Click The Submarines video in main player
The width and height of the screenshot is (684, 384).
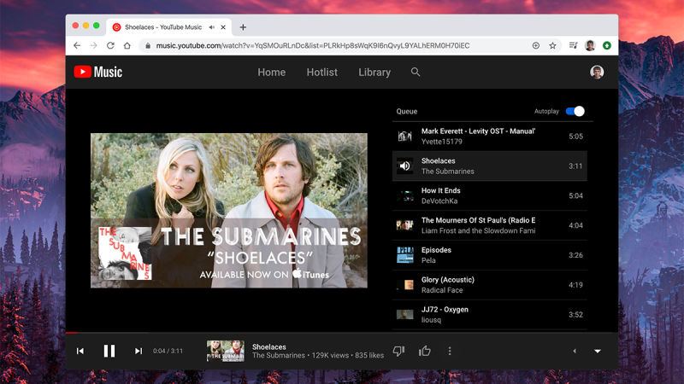click(228, 210)
